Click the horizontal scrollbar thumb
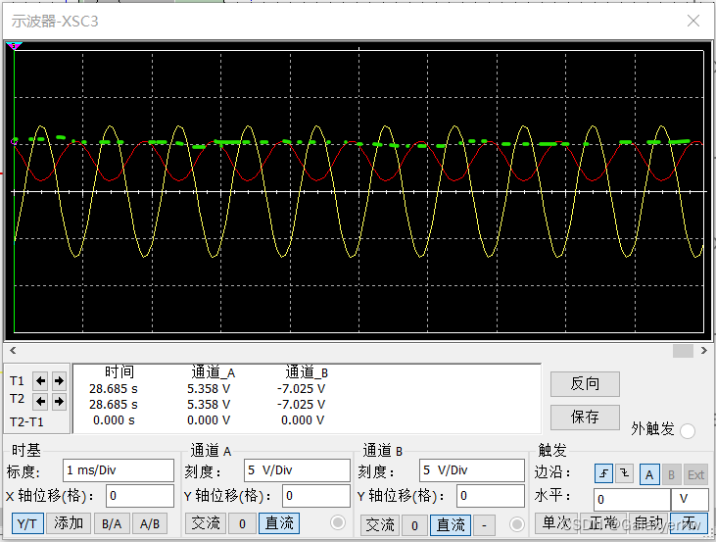 point(683,351)
